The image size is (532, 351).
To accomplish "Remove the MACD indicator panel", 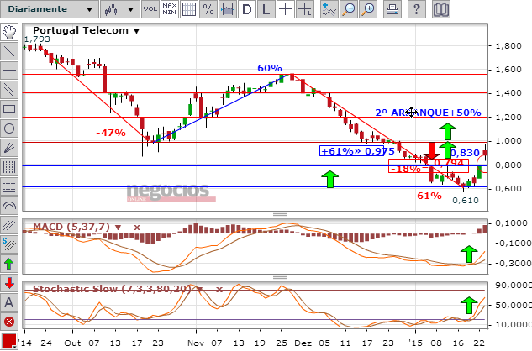I will 137,228.
